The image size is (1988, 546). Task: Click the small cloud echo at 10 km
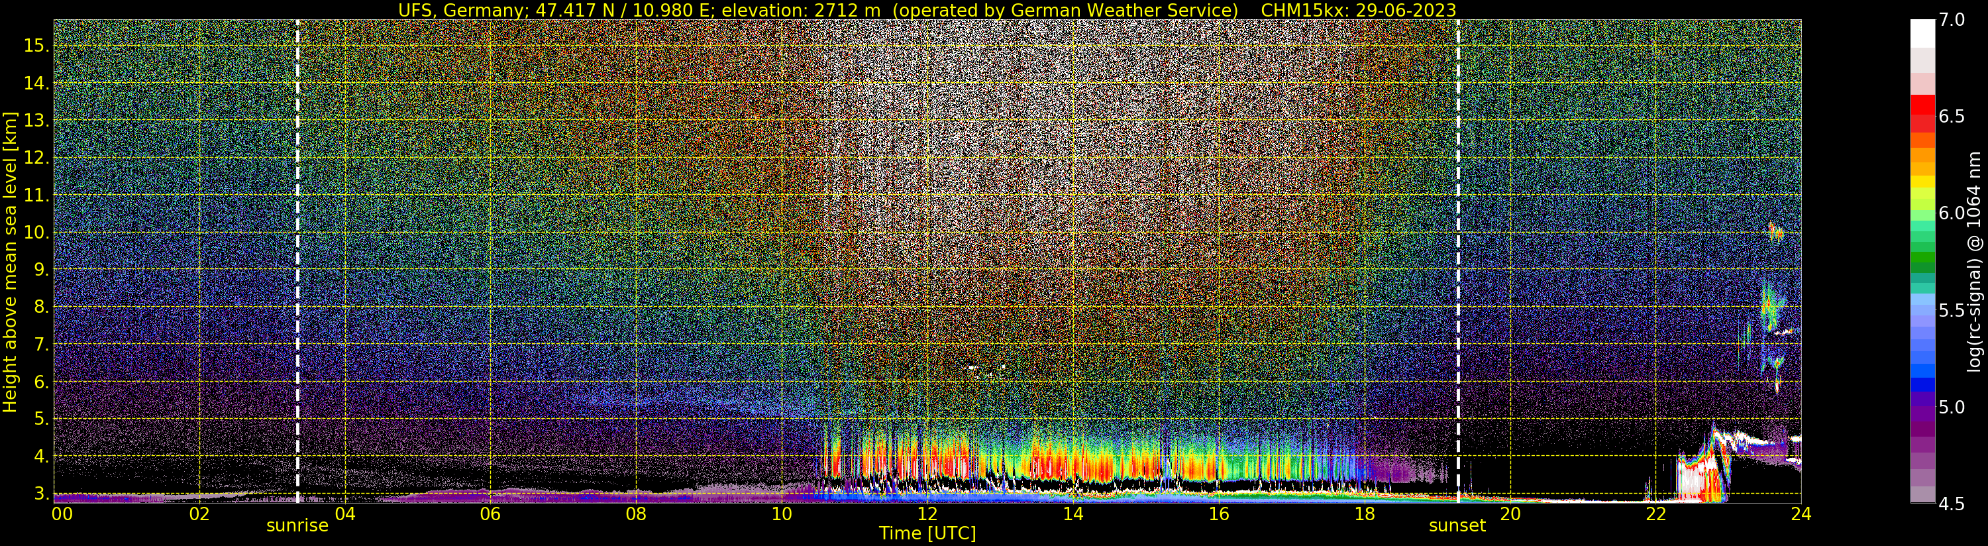point(1776,232)
